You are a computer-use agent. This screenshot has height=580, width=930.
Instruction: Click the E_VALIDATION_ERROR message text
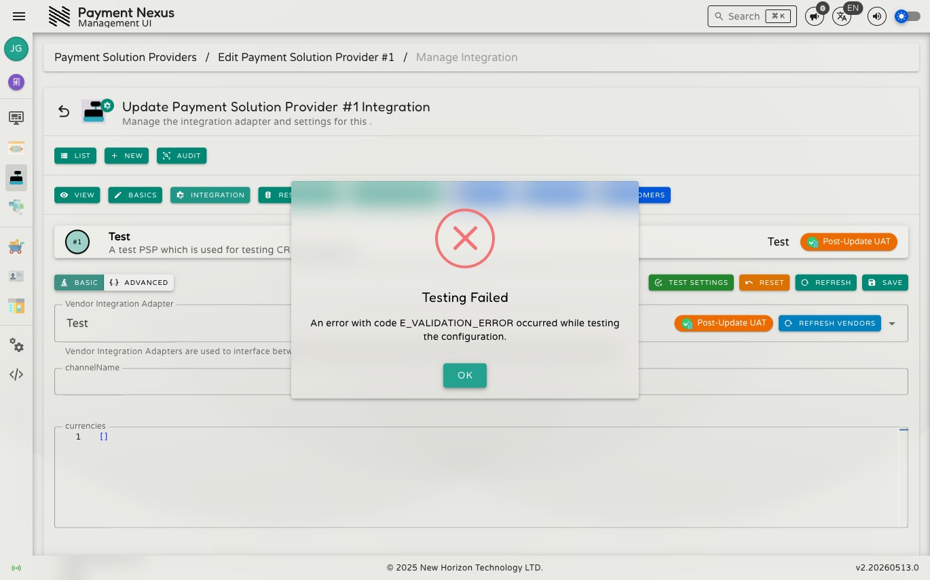(465, 330)
